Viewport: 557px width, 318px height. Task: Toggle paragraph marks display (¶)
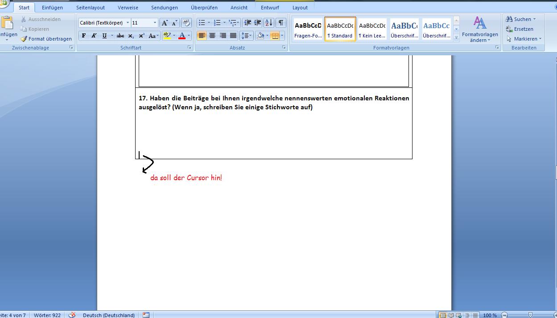click(281, 23)
